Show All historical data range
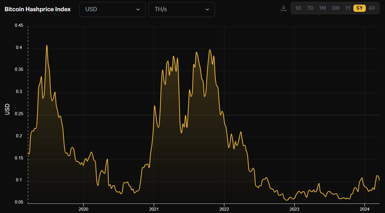 (x=372, y=8)
